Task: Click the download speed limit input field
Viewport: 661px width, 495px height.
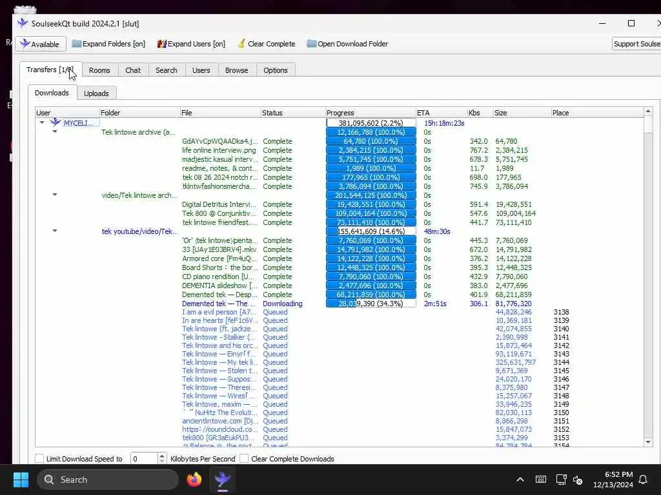Action: pyautogui.click(x=144, y=458)
